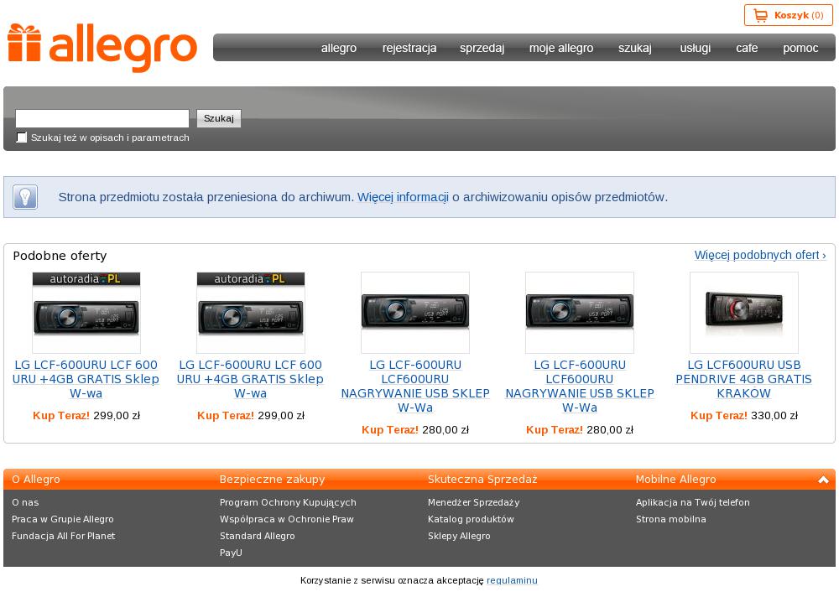The image size is (839, 597).
Task: Open 'LG LCF600URU USB PENDRIVE 4GB GRATIS KRAKÓW' link
Action: point(743,379)
